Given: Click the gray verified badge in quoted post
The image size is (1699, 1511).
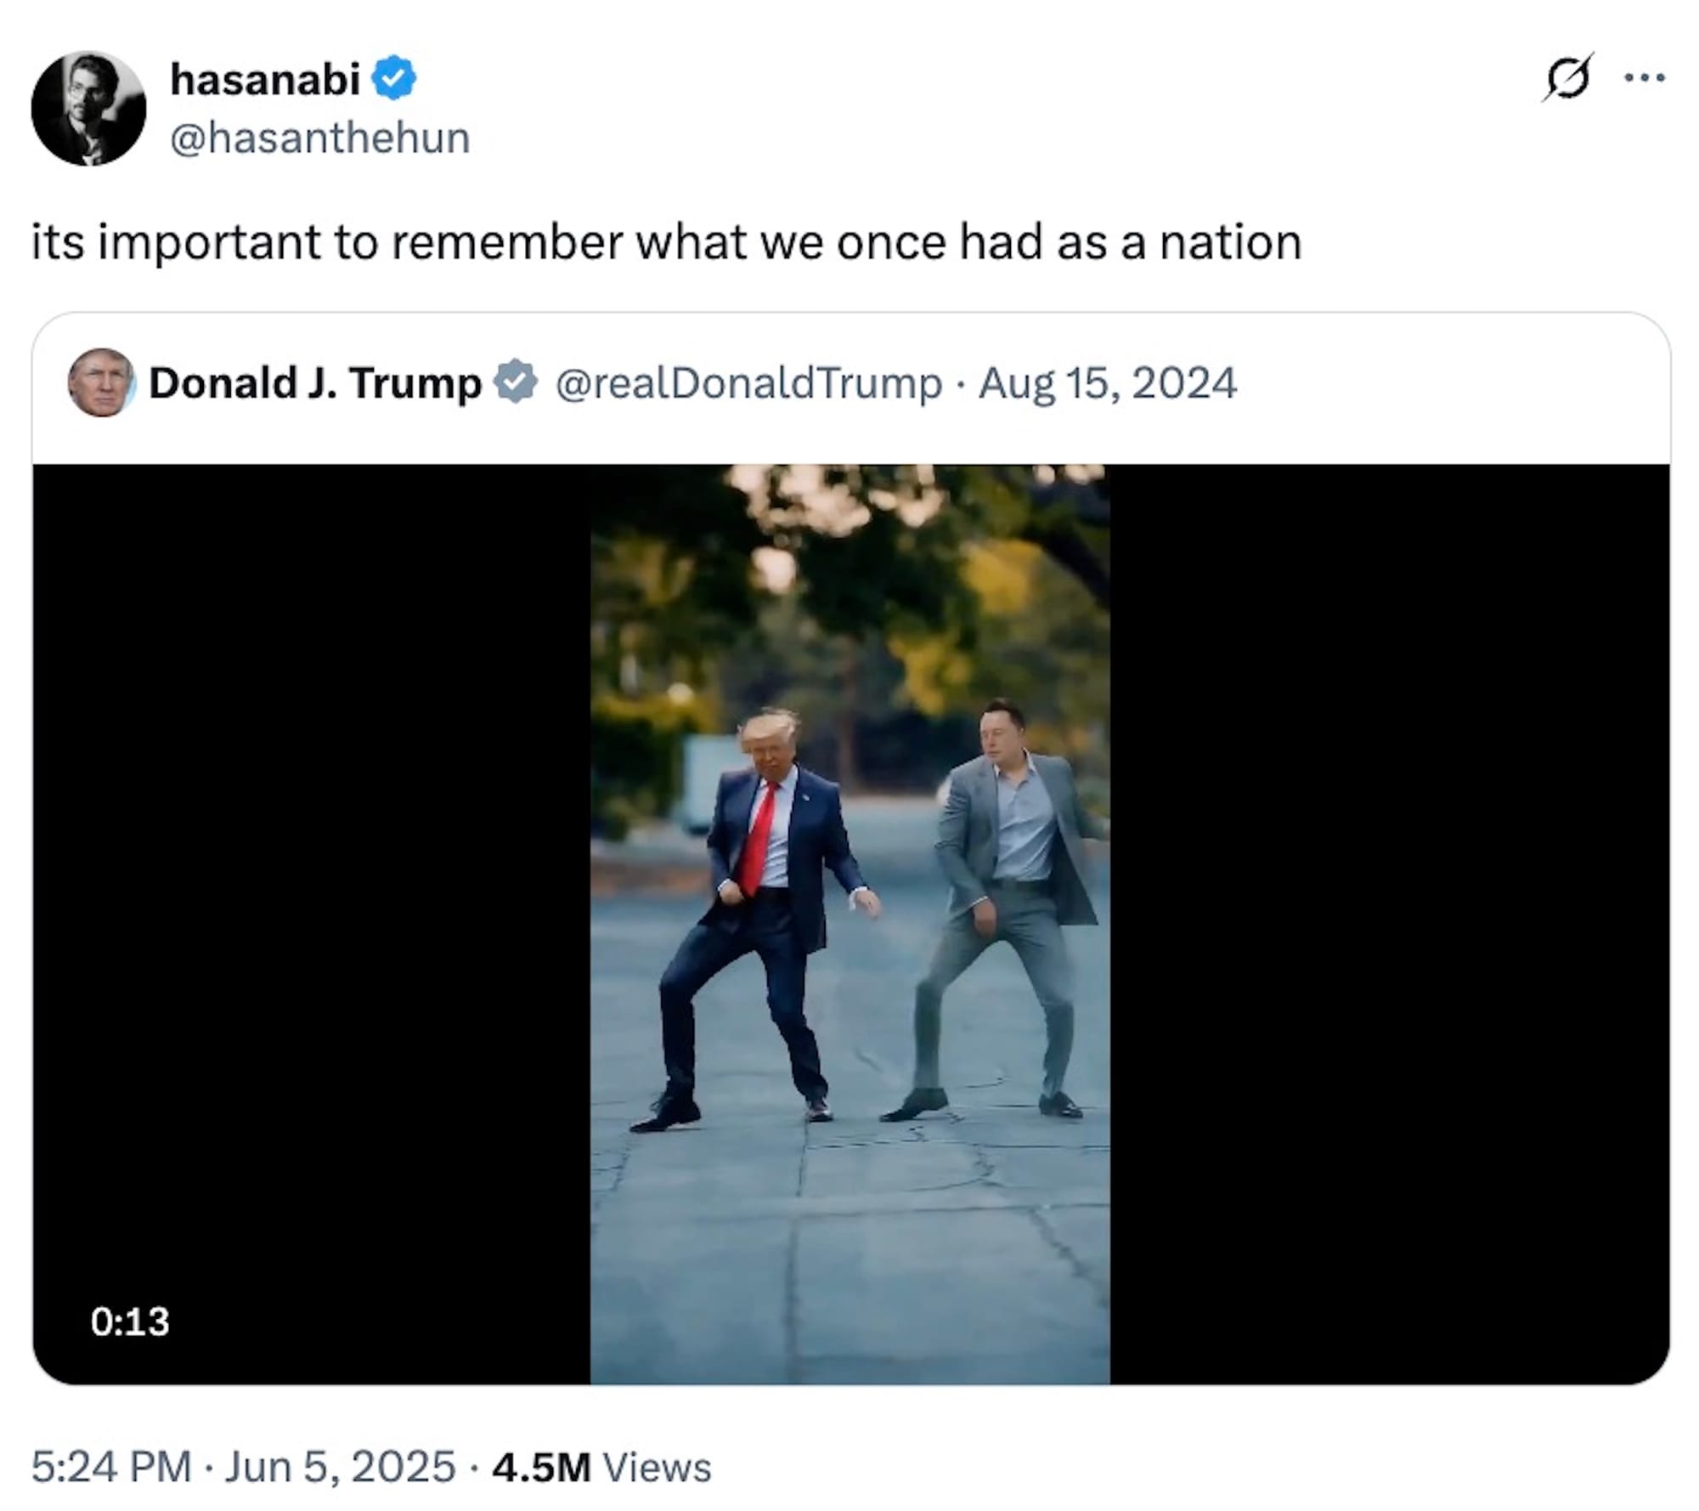Looking at the screenshot, I should tap(516, 382).
